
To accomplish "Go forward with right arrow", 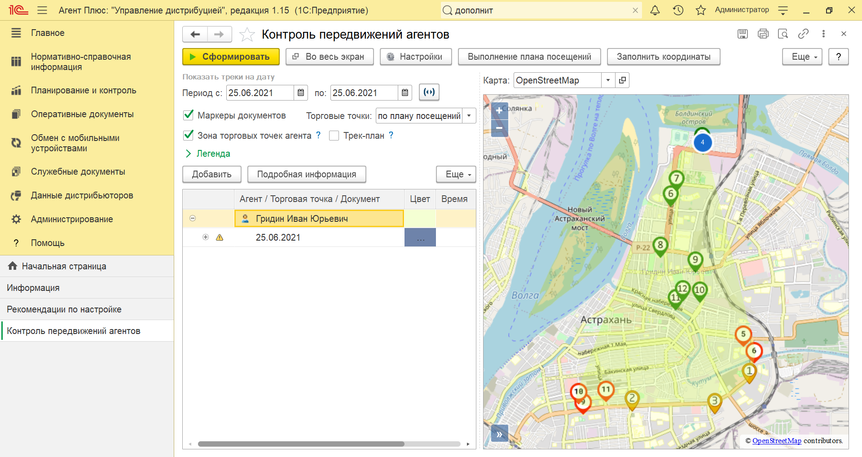I will pos(219,34).
